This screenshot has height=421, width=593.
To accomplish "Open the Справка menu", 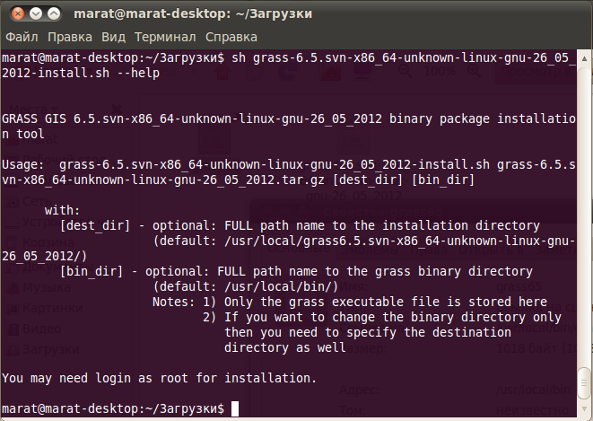I will pyautogui.click(x=231, y=37).
